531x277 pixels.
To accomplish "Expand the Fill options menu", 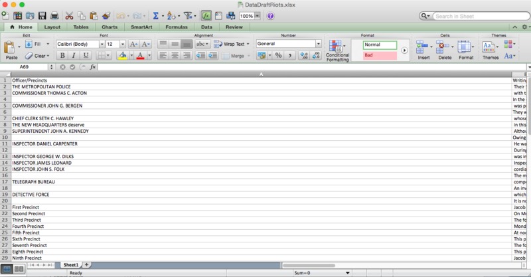I will tap(48, 44).
